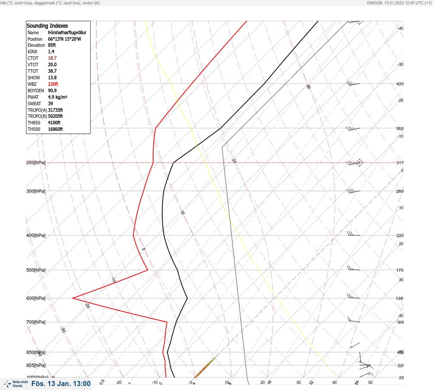Click the TH500 value 16860ft
434x390 pixels.
[x=55, y=129]
